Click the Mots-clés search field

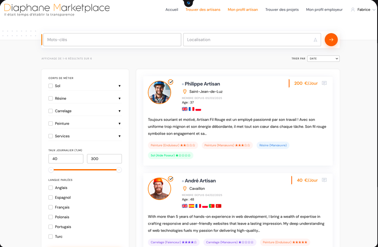[112, 40]
